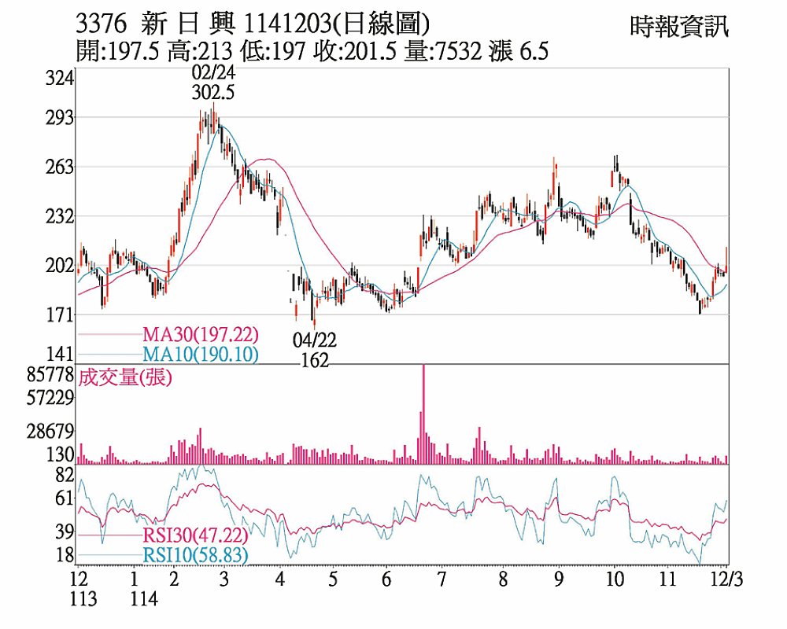787x629 pixels.
Task: Click the year 113 label under the axis
Action: click(x=83, y=599)
